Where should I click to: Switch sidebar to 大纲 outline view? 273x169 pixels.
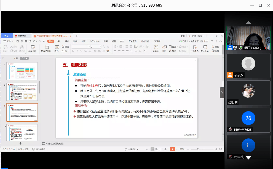click(16, 58)
